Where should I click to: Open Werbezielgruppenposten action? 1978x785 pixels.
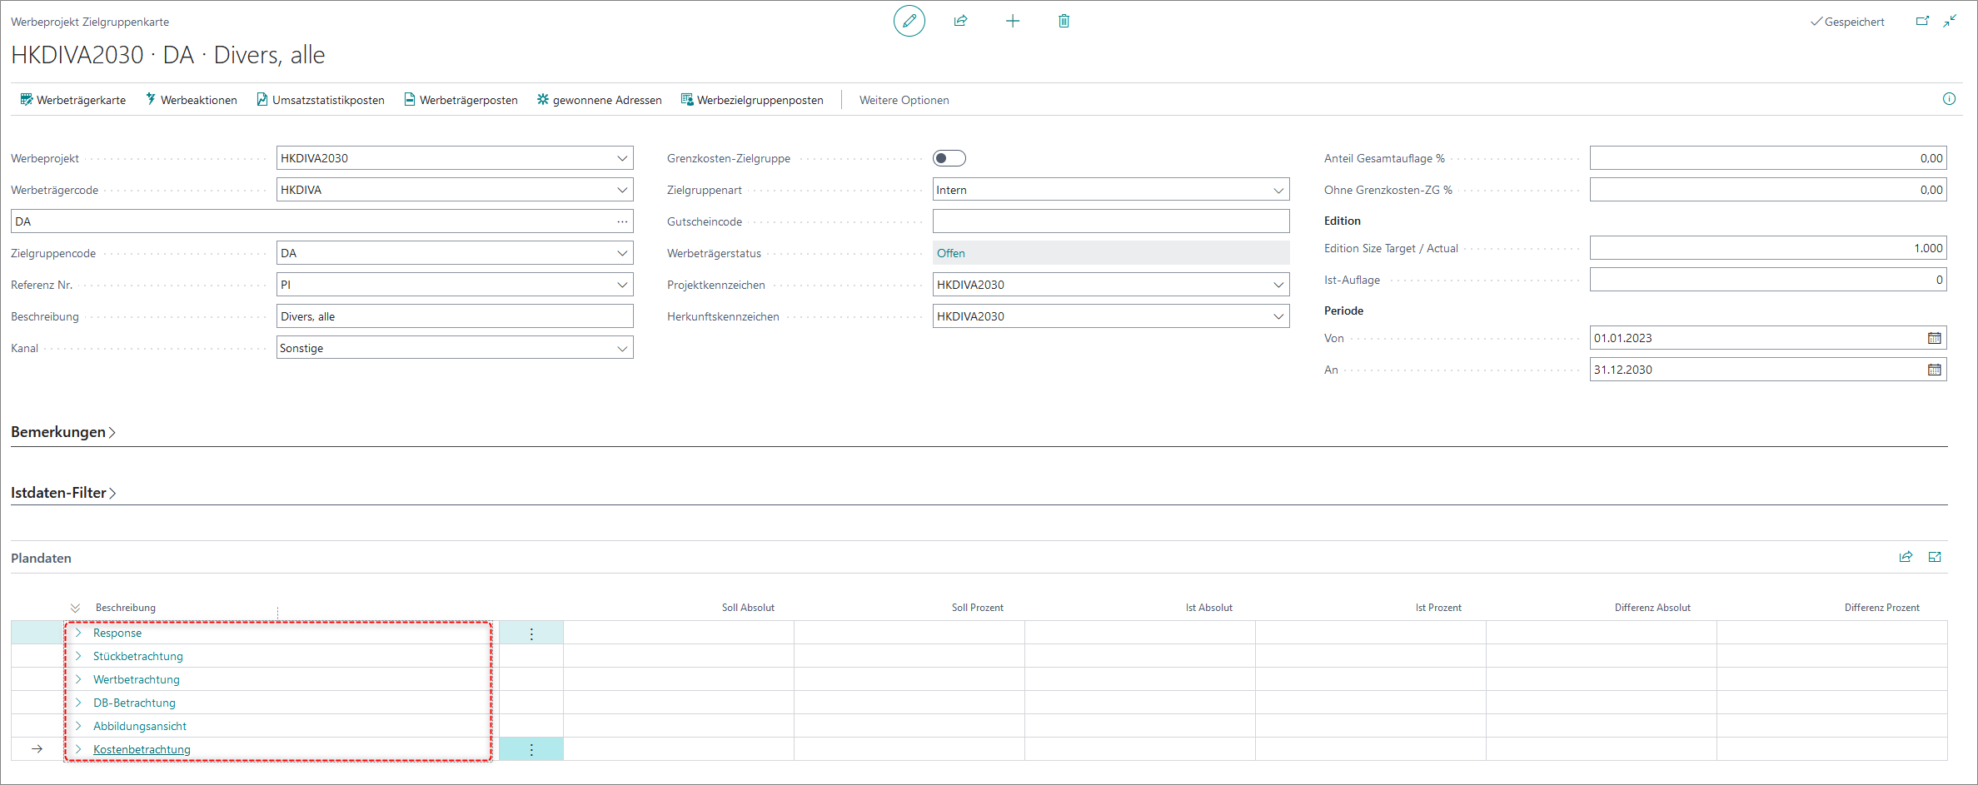pos(752,100)
